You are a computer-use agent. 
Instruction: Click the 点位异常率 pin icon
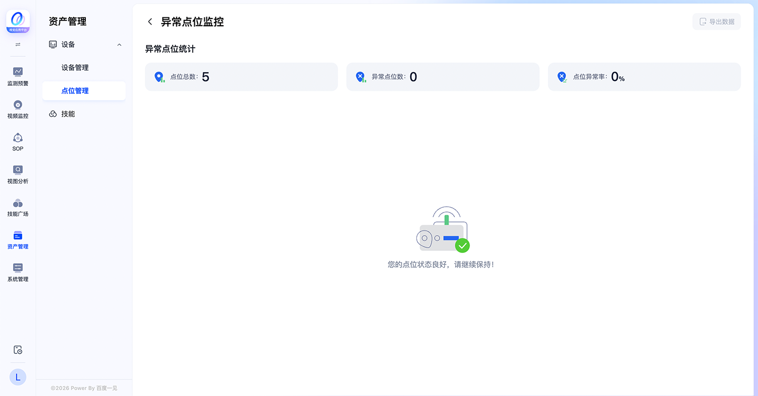[562, 77]
